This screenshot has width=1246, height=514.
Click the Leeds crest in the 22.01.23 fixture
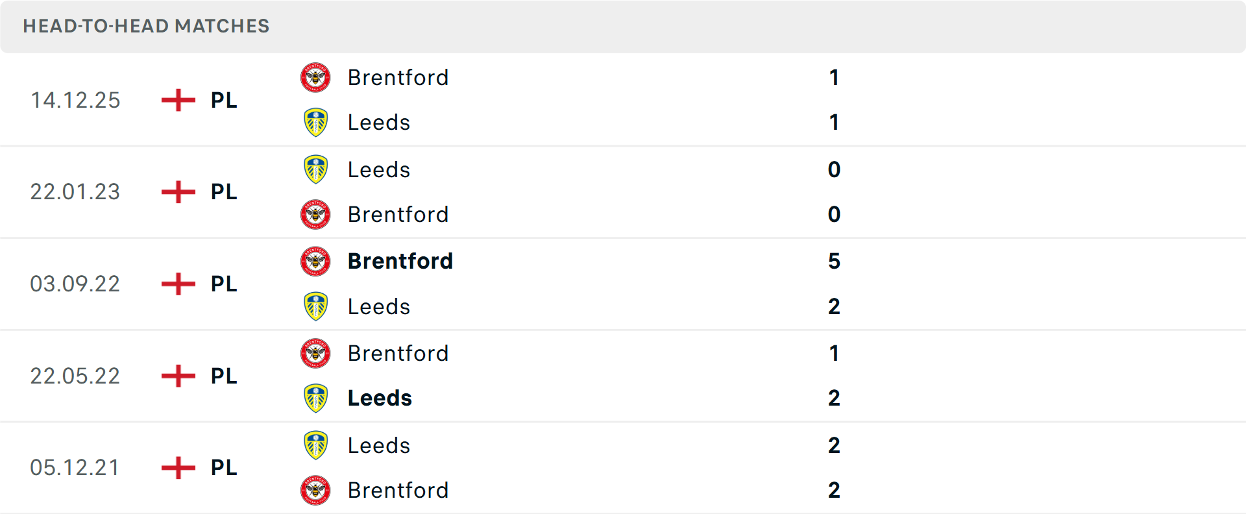pos(315,170)
